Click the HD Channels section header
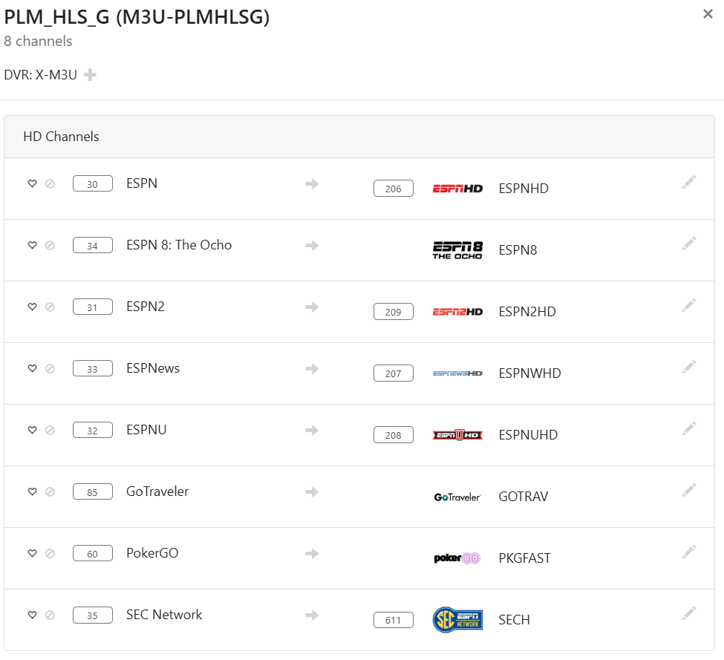 click(x=62, y=137)
